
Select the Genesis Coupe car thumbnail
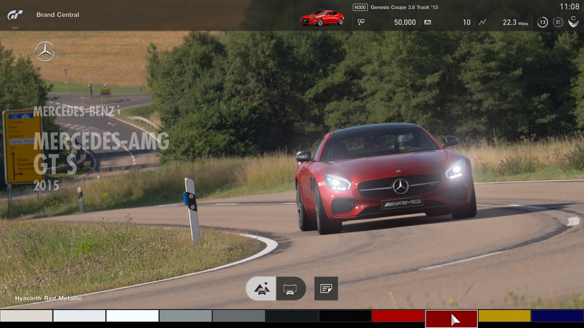point(321,17)
